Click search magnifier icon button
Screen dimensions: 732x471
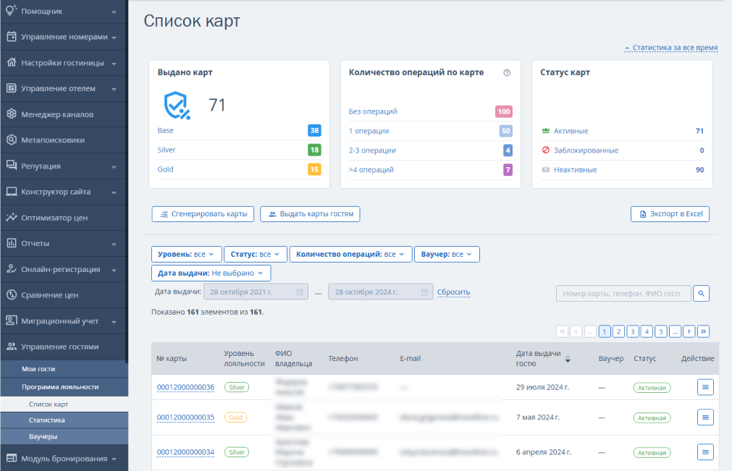pyautogui.click(x=701, y=293)
